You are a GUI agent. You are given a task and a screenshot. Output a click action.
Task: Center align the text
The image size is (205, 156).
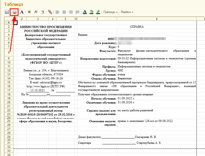click(64, 12)
